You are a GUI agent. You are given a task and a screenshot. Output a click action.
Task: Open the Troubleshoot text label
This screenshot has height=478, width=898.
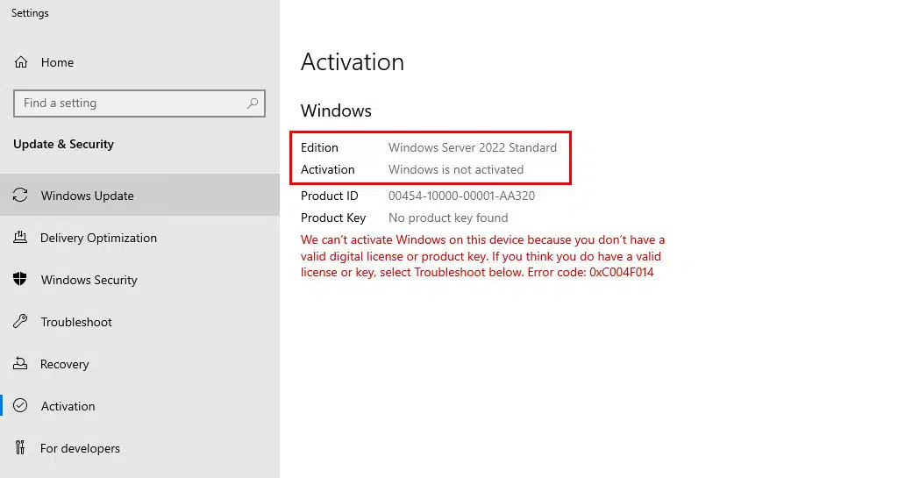[x=76, y=322]
